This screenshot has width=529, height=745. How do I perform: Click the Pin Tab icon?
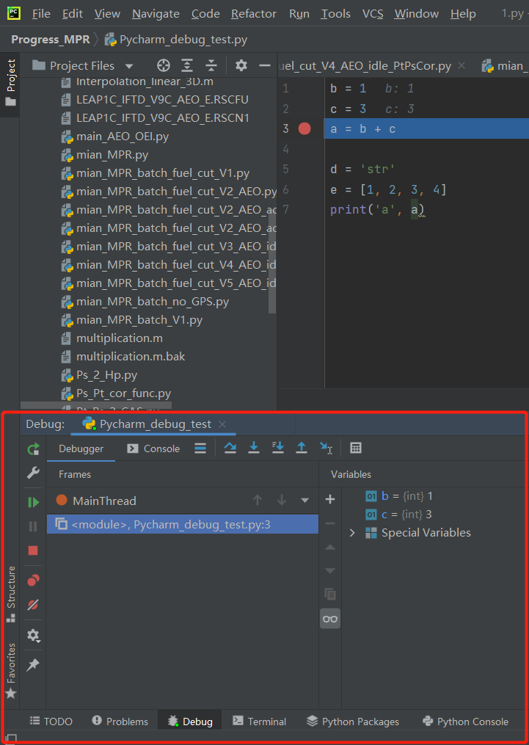(x=33, y=665)
